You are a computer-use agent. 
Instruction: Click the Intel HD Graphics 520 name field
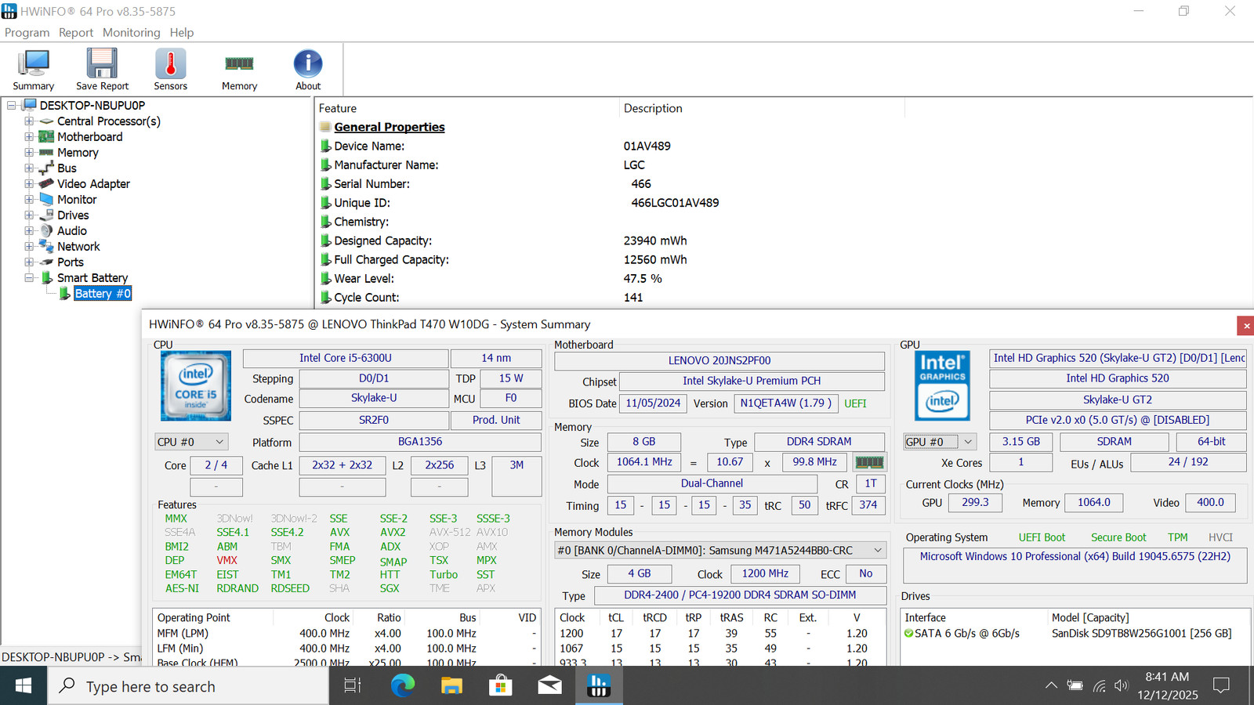click(x=1118, y=378)
